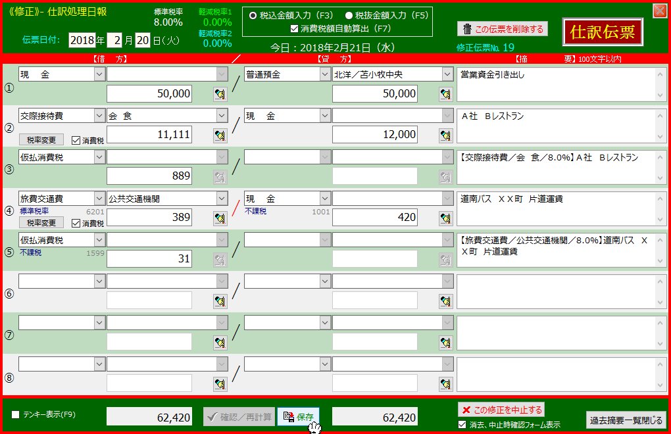Click この伝票を削除する delete button
Viewport: 671px width, 434px height.
503,29
